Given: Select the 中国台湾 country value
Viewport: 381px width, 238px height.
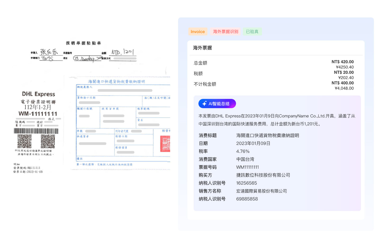Looking at the screenshot, I should (x=245, y=159).
